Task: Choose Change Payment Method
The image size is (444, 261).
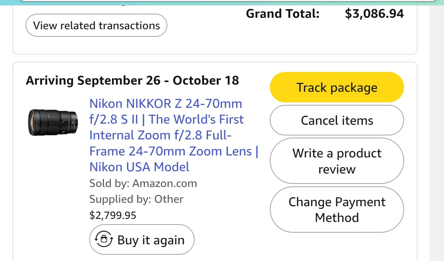Action: [337, 209]
